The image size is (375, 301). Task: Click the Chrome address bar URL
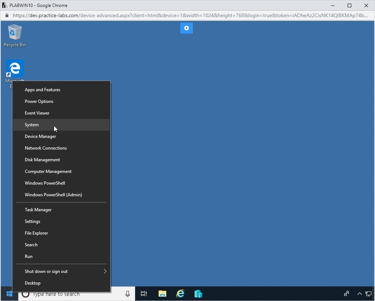(x=190, y=16)
